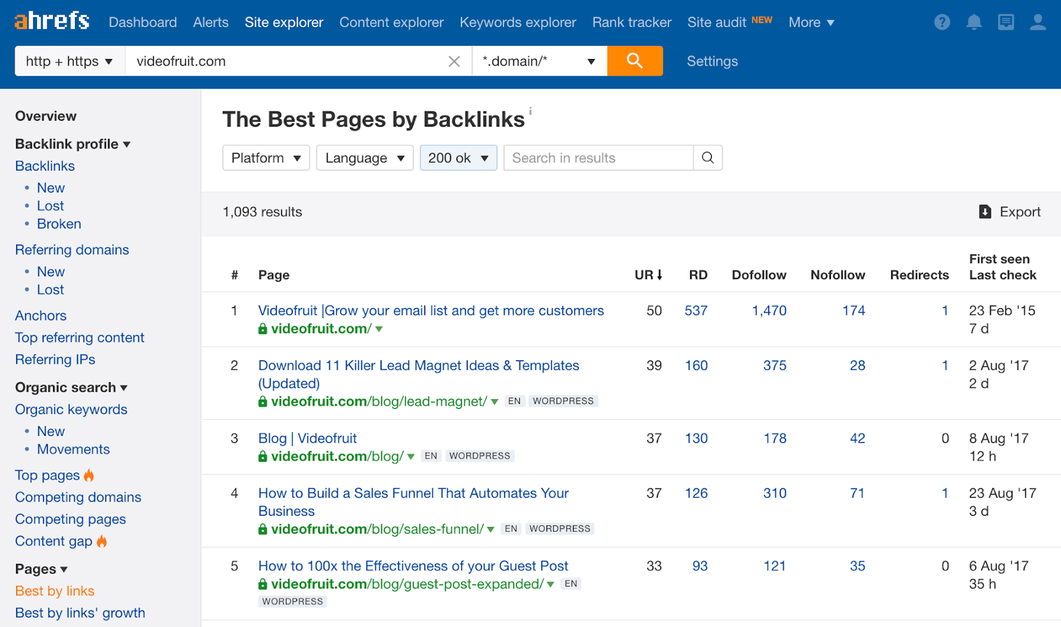Click the info icon beside page title

pos(530,111)
